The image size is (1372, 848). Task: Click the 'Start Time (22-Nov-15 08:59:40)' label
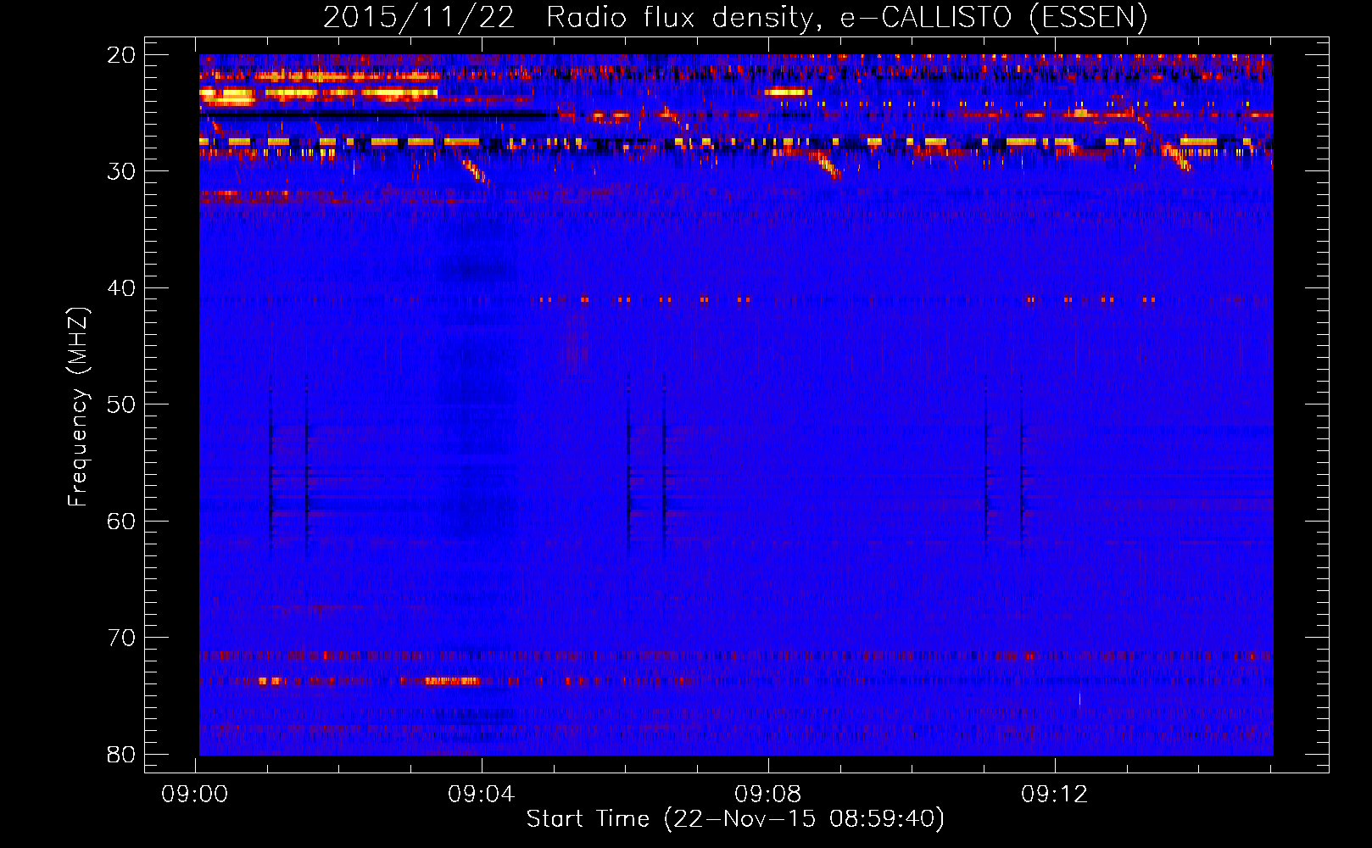click(x=735, y=819)
